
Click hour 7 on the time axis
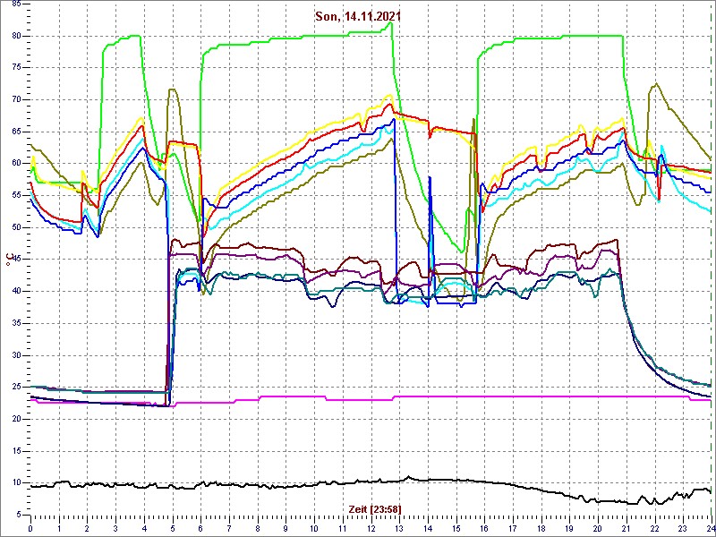(229, 526)
